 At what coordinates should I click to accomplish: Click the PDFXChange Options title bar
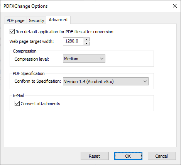(x=85, y=6)
